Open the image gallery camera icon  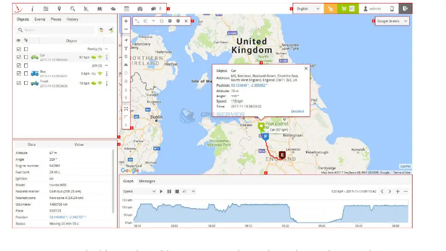click(140, 9)
